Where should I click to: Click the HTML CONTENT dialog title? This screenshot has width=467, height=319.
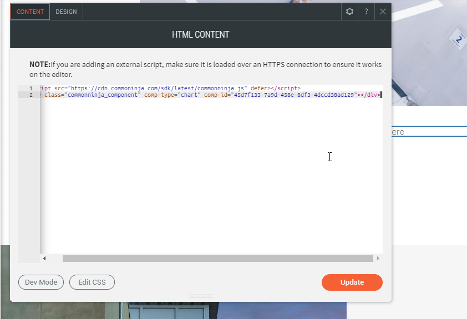click(200, 34)
